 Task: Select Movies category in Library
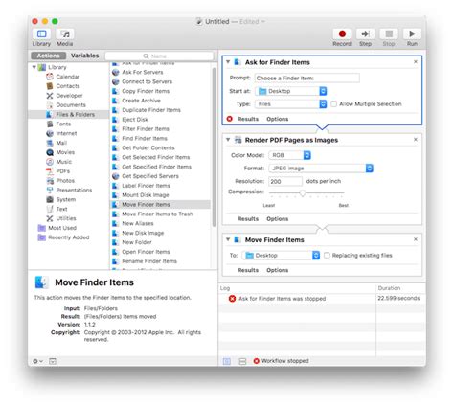pyautogui.click(x=65, y=152)
